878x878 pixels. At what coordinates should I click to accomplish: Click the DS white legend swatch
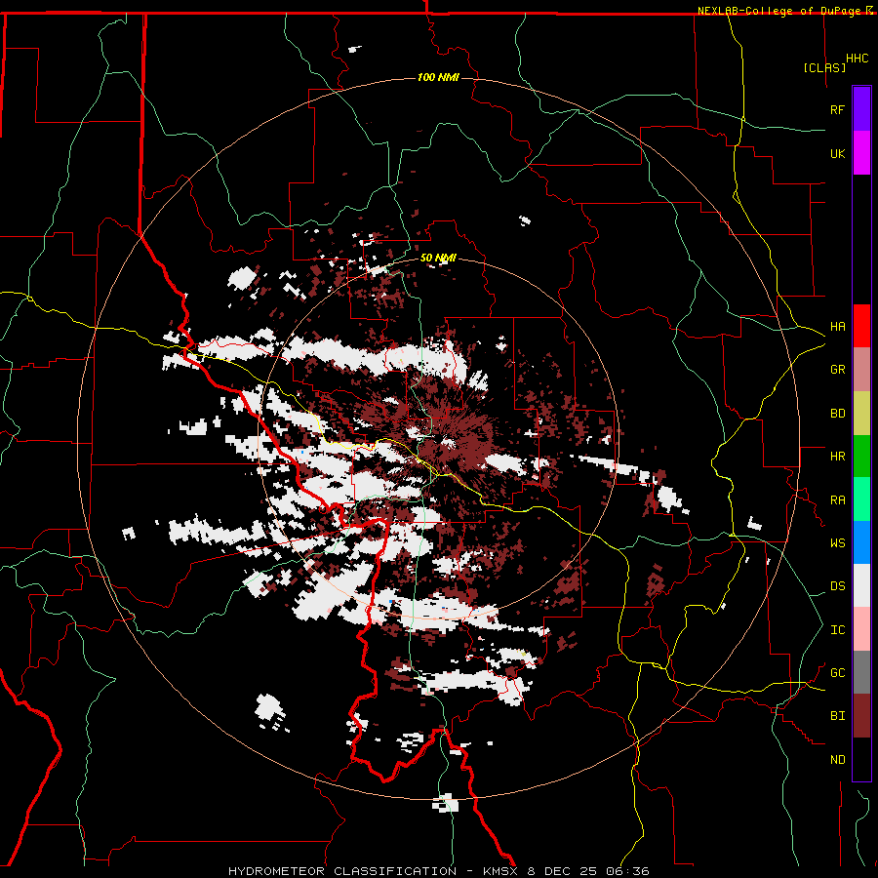coord(861,585)
